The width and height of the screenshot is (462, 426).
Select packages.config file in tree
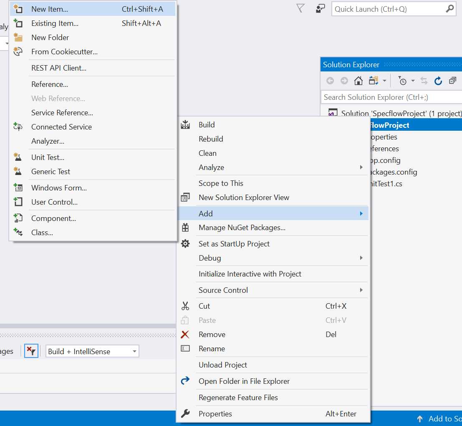(394, 172)
